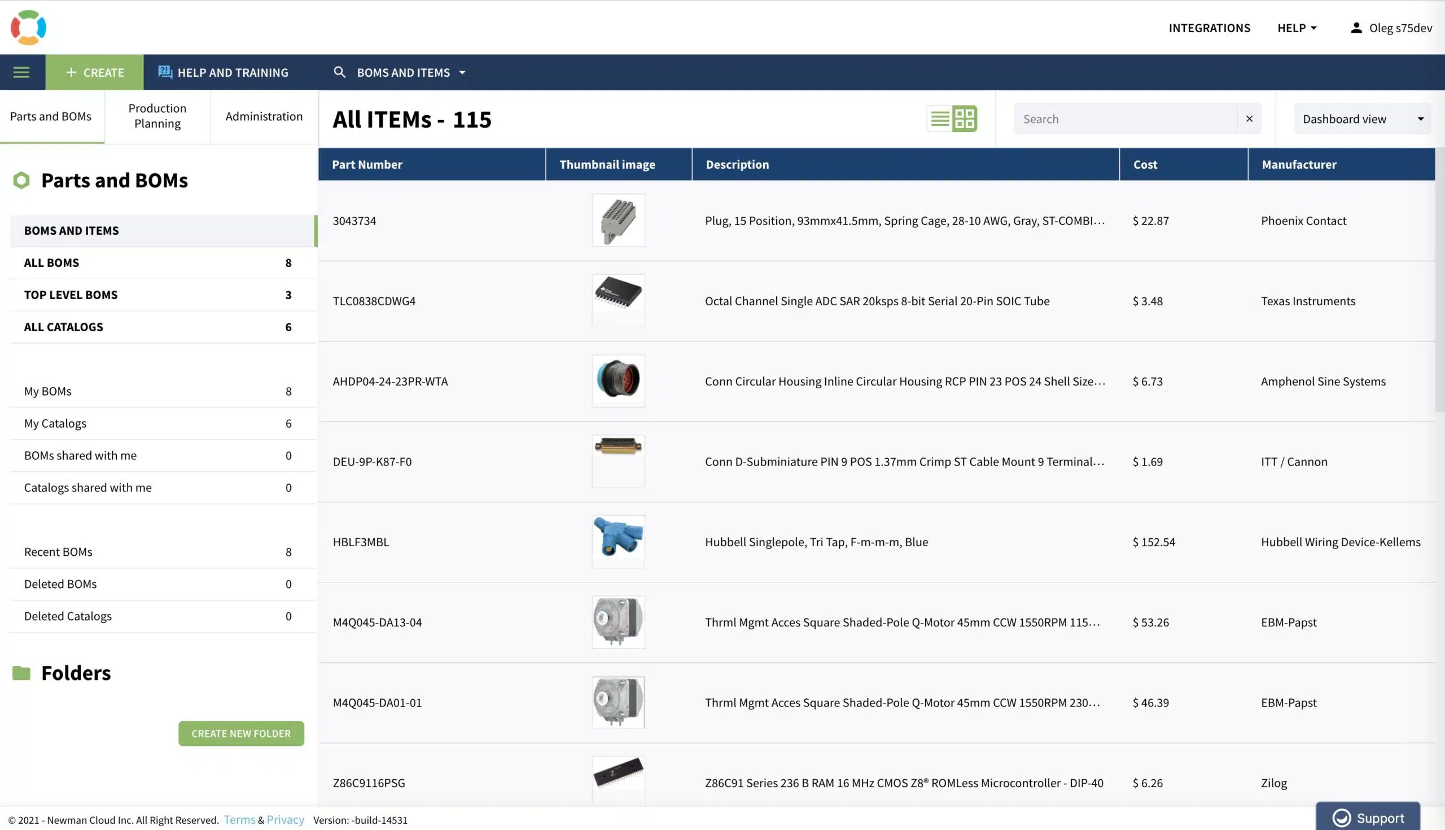Open Recent BOMs list
1445x830 pixels.
point(163,552)
